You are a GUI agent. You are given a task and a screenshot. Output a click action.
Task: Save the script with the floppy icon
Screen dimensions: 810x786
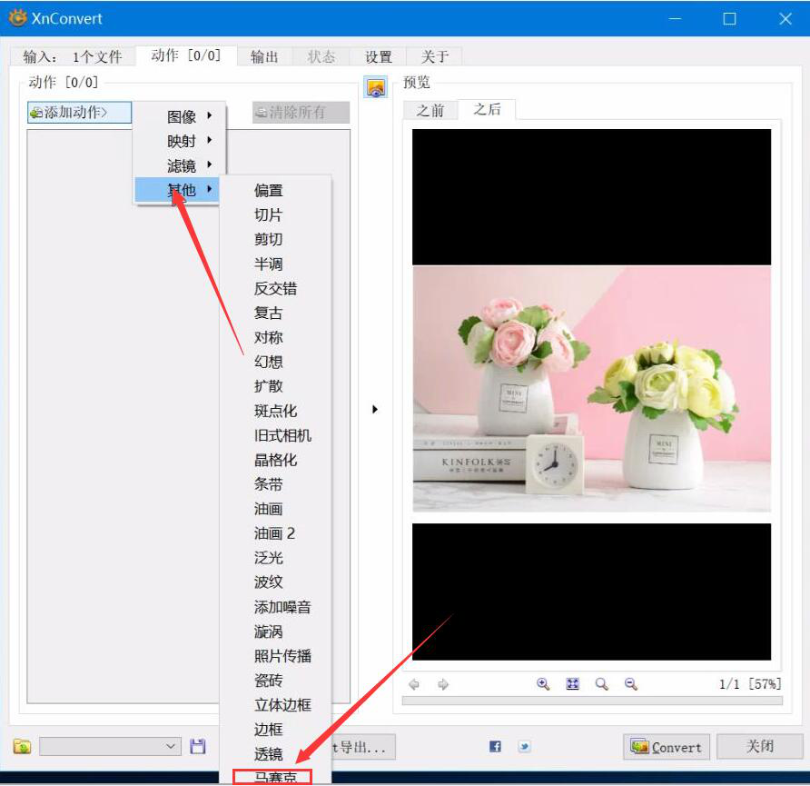[x=198, y=746]
